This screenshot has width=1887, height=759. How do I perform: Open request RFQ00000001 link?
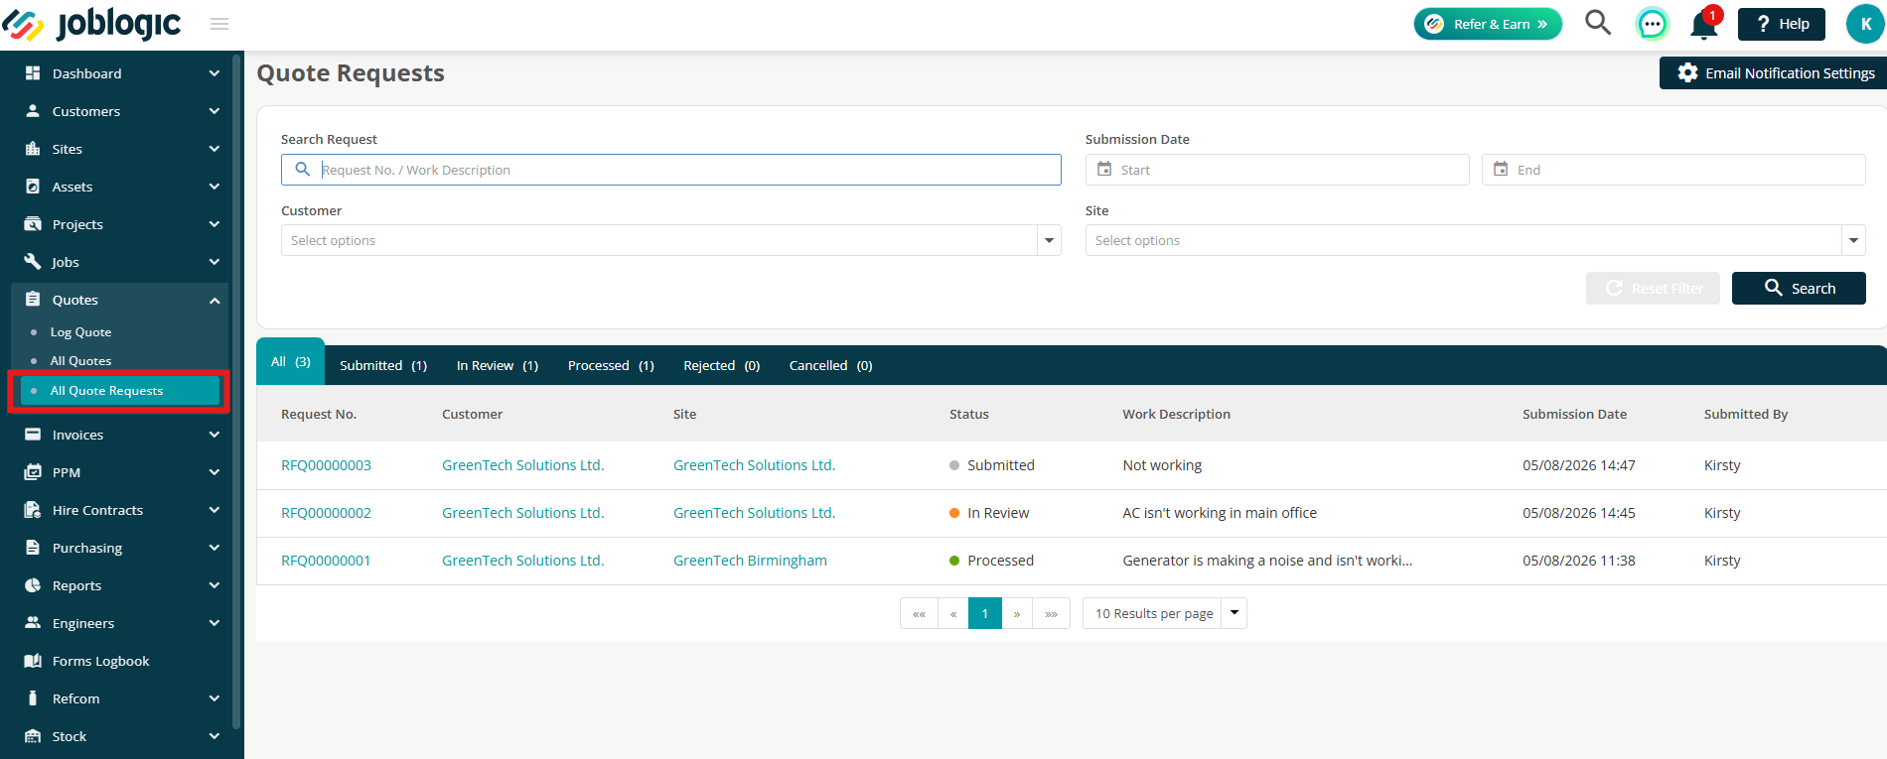pyautogui.click(x=326, y=561)
